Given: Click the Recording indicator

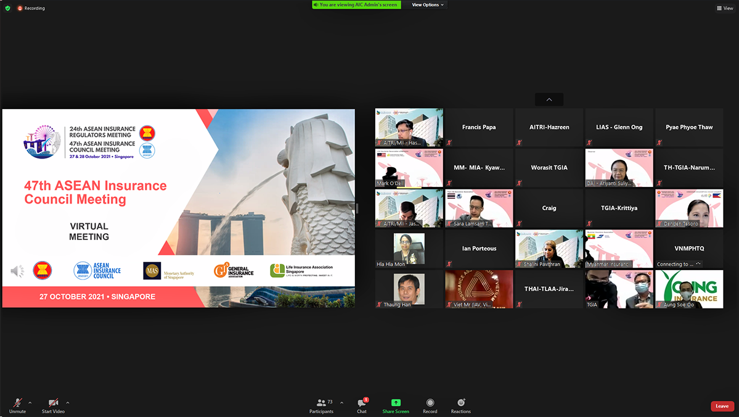Looking at the screenshot, I should point(31,8).
